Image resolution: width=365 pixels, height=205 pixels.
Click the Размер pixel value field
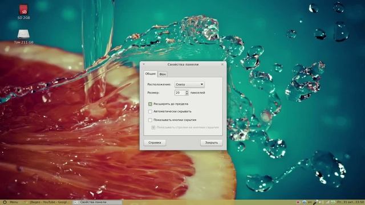pos(180,92)
